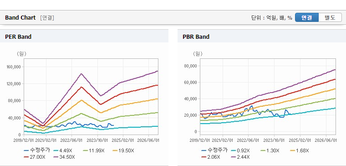Toggle the 27.00X legend series
The image size is (346, 166).
[x=35, y=157]
